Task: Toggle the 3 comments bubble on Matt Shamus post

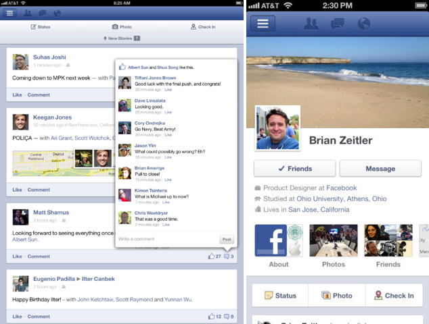Action: coord(229,256)
